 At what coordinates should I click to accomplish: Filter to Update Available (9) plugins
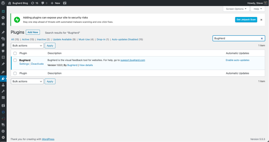coord(64,39)
